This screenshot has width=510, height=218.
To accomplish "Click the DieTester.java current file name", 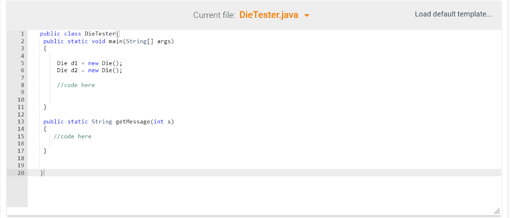I will pos(268,15).
